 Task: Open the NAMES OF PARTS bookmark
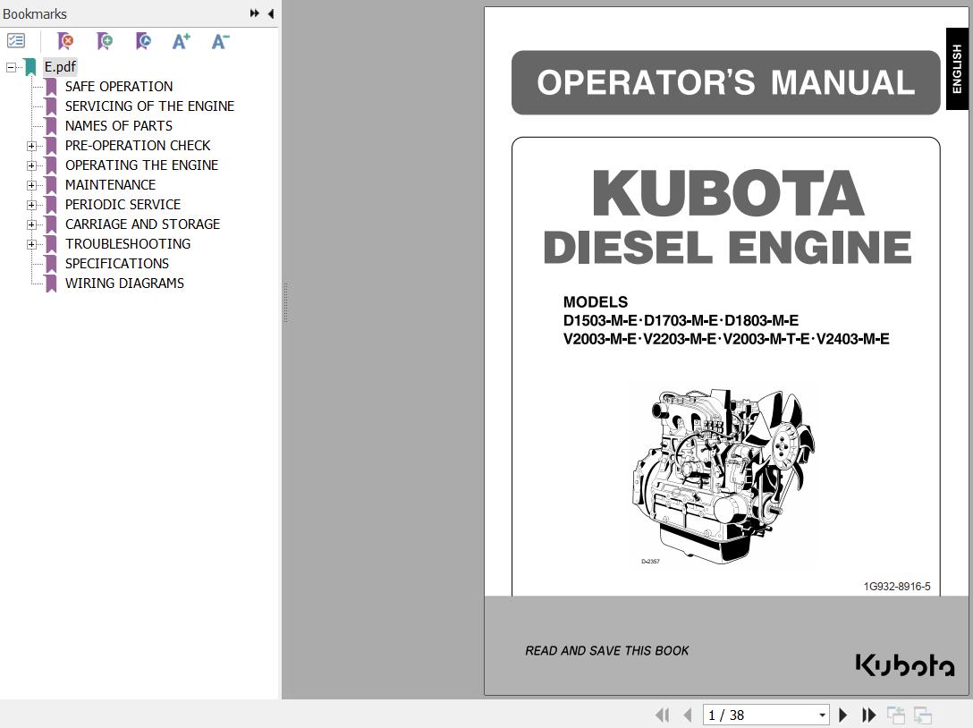click(119, 126)
